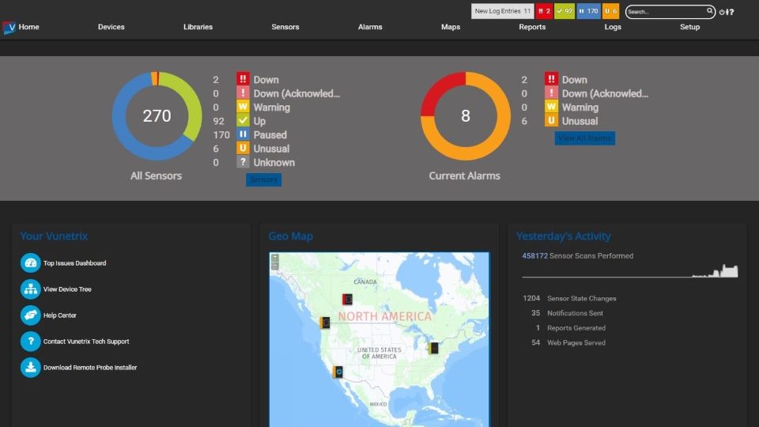Click the Warning icon in Current Alarms legend
The width and height of the screenshot is (759, 427).
551,107
